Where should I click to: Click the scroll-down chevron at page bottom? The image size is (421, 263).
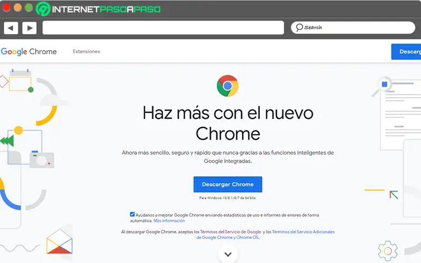click(228, 254)
